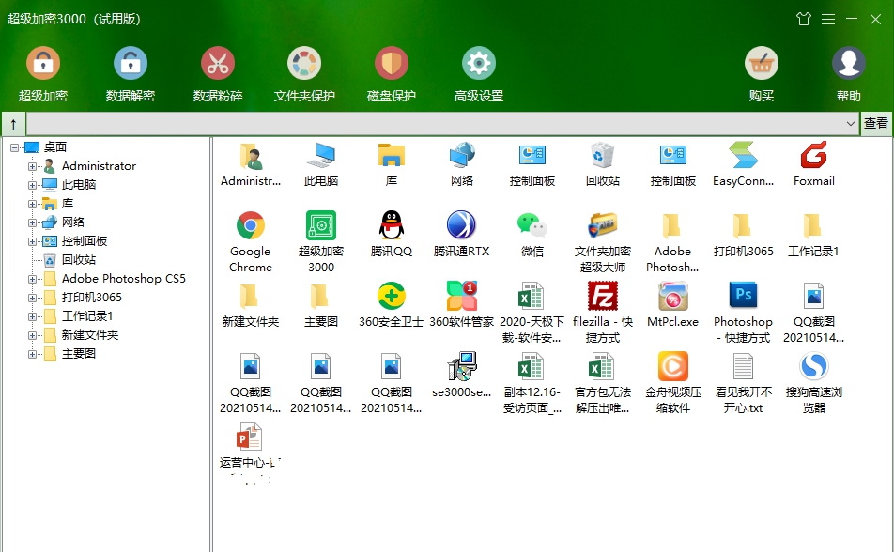The height and width of the screenshot is (552, 894).
Task: Click the 超级加密 lock icon
Action: coord(43,64)
